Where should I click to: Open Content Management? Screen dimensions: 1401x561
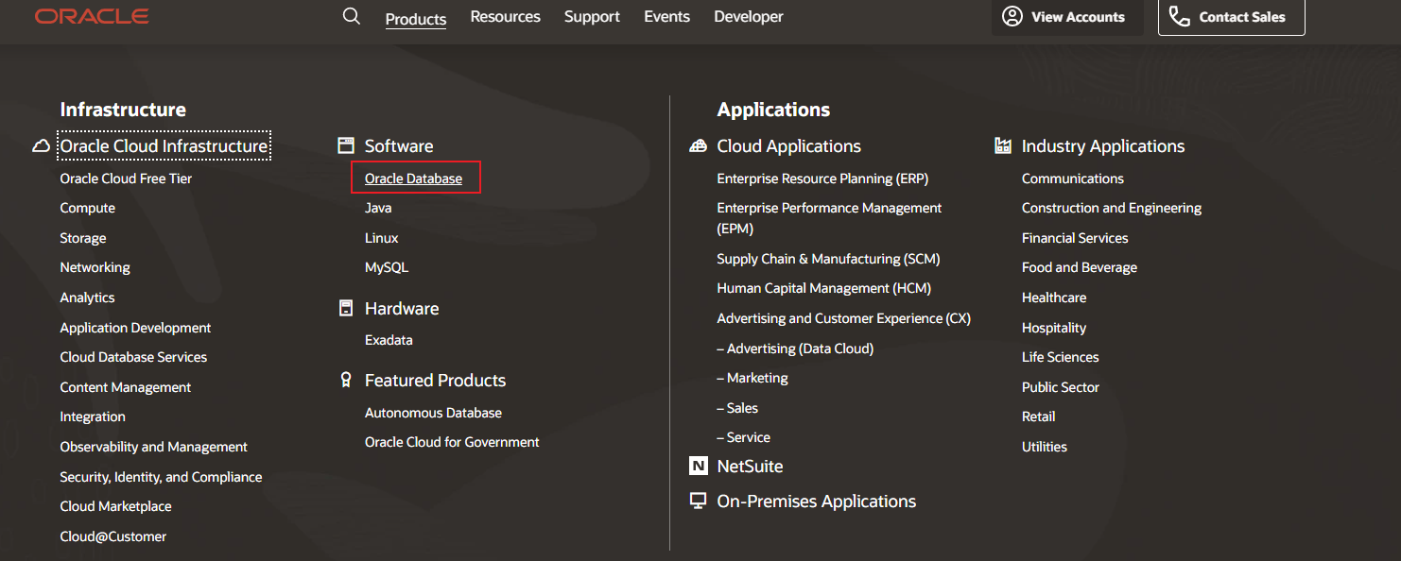click(x=126, y=387)
